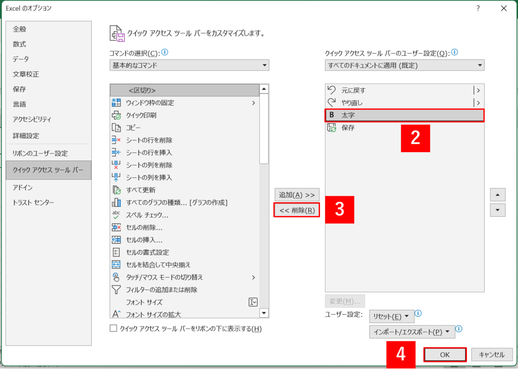Open the 言語 options category

pos(48,104)
